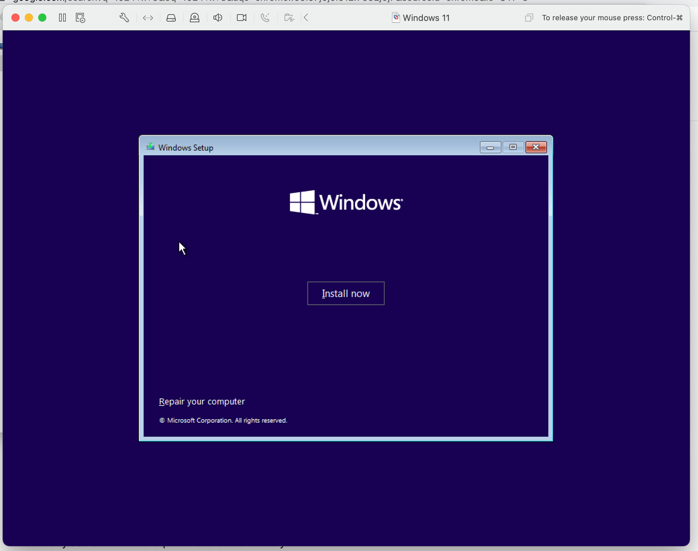Click the CD/DVD drive icon

(x=195, y=17)
